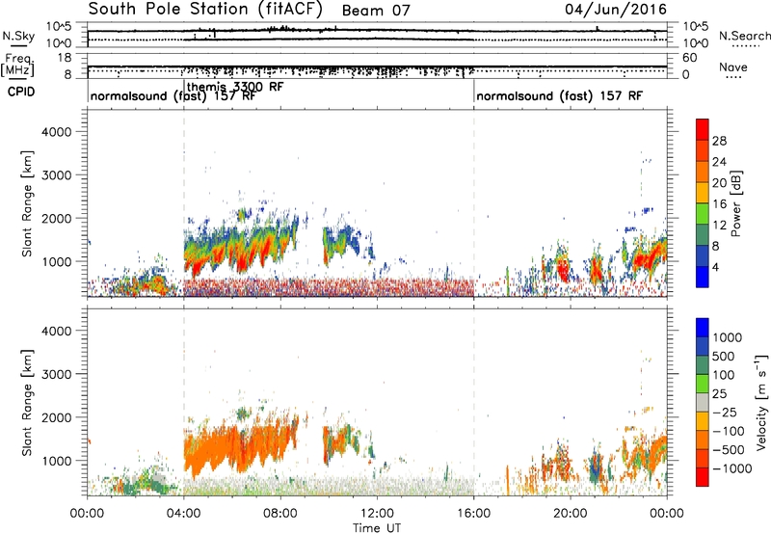This screenshot has width=771, height=534.
Task: Click the 'normalsound (fast) 157 RF' label after 16:00
Action: [x=559, y=95]
